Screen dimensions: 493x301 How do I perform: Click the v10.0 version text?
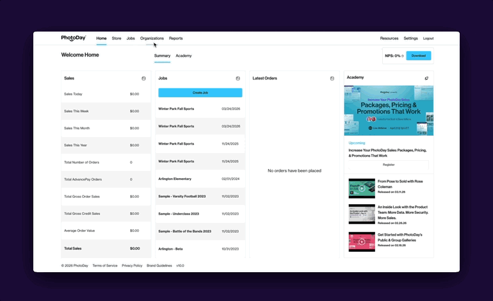[180, 266]
